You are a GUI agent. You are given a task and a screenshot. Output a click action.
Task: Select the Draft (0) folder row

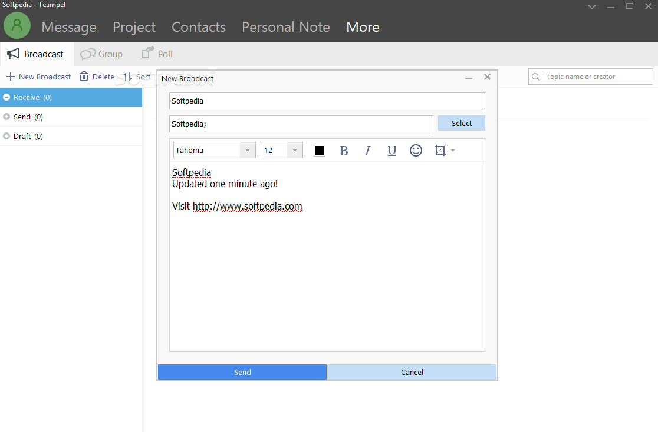coord(71,136)
